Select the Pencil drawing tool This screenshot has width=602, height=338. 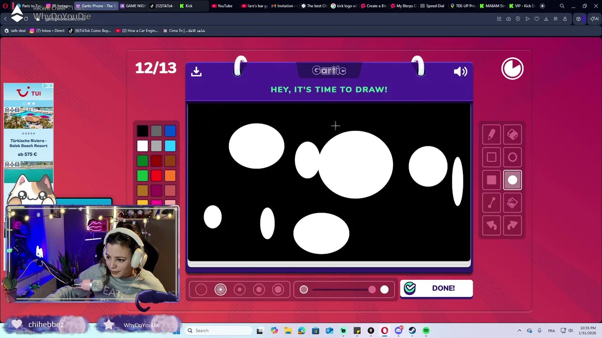pos(491,135)
